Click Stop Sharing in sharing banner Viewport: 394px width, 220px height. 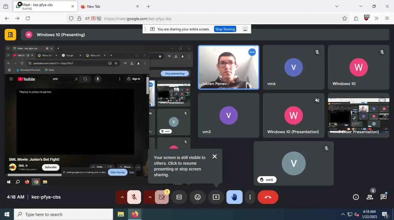[225, 29]
